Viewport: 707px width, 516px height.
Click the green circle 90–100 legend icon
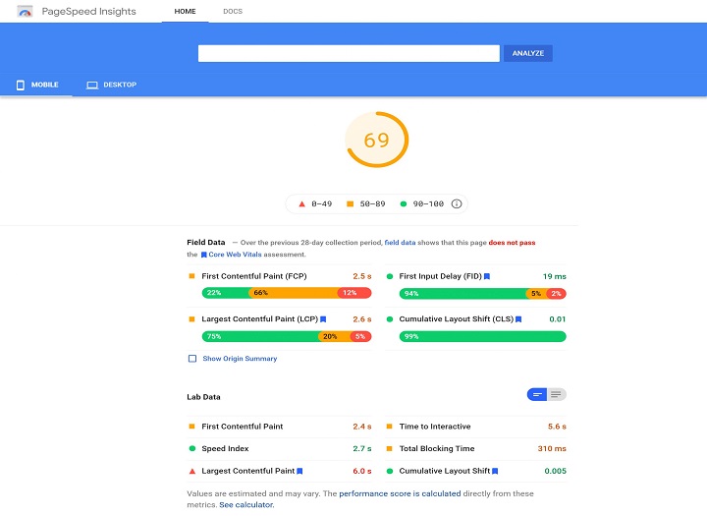[x=404, y=204]
